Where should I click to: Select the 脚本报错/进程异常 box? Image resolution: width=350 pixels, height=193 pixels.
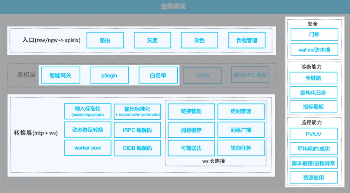313,163
